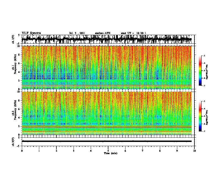Click time axis tick label "9"

177,151
